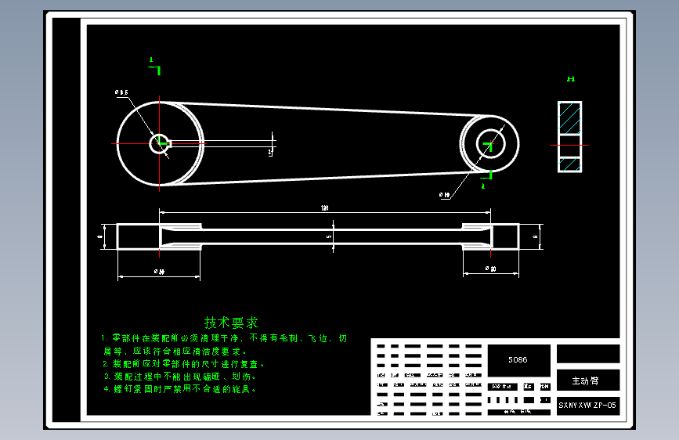Viewport: 679px width, 440px height.
Task: Select the left hub diameter dimension under side view
Action: click(159, 272)
